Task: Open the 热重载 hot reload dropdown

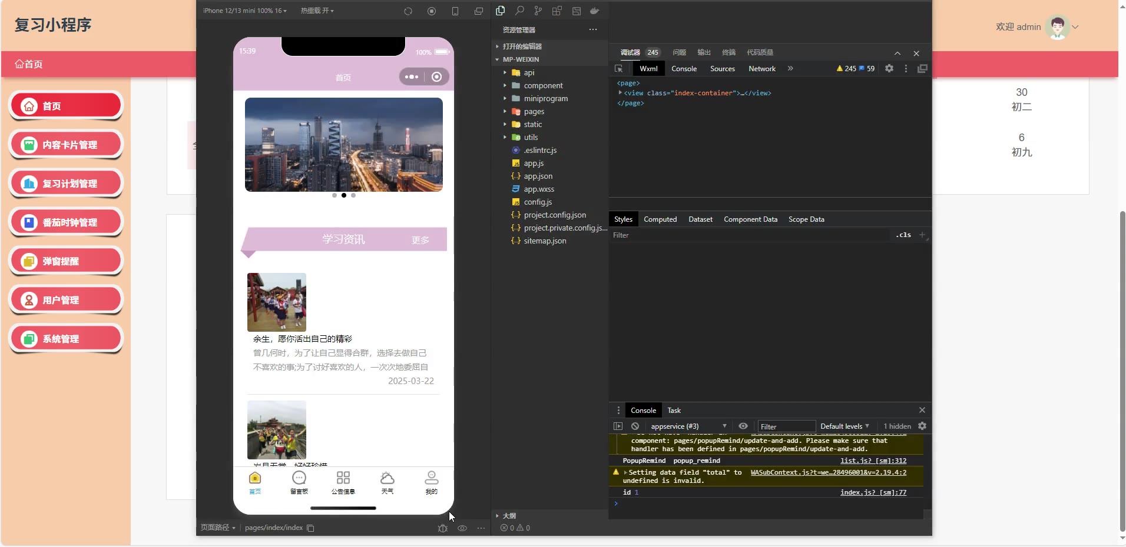Action: [x=317, y=11]
